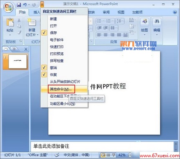The image size is (180, 159).
Task: Open the Drawing tools icon
Action: click(144, 21)
